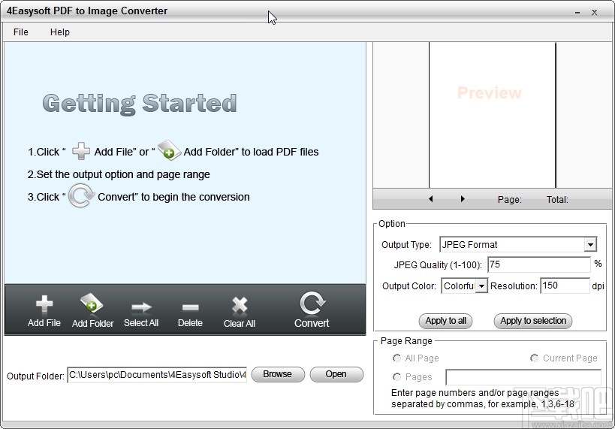Click the Apply to all button
The image size is (615, 429).
[x=445, y=321]
